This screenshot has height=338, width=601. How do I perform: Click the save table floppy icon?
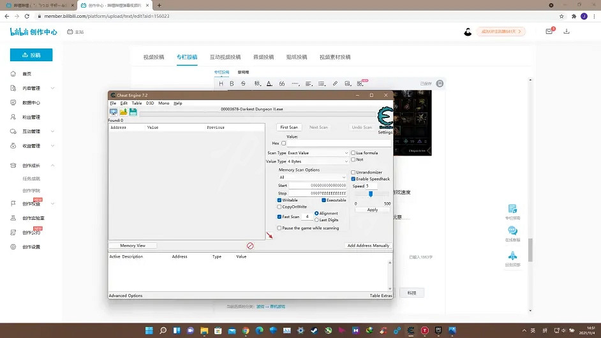[x=133, y=112]
